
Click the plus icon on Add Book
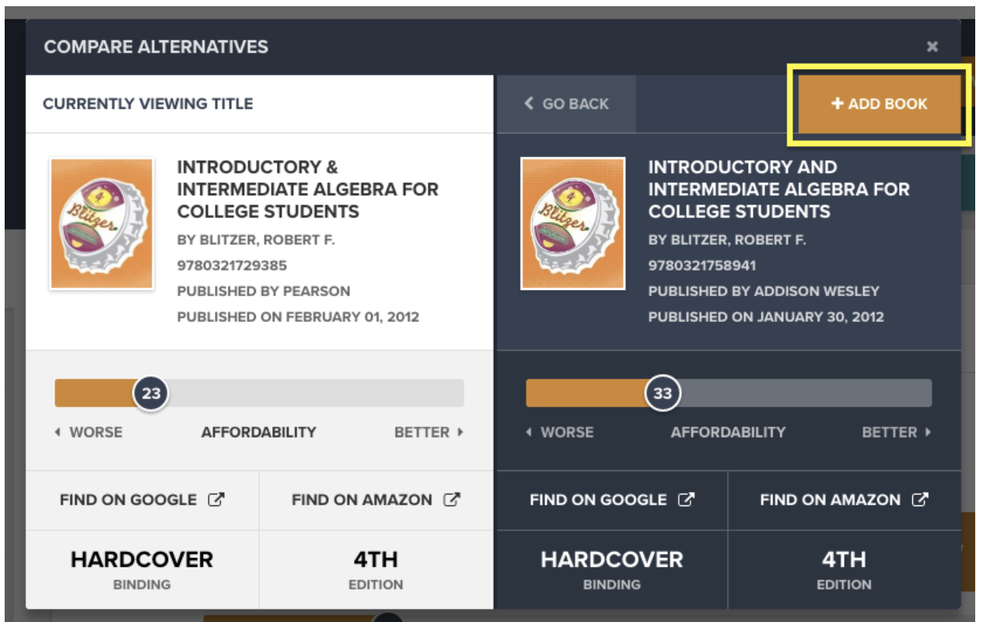tap(838, 104)
